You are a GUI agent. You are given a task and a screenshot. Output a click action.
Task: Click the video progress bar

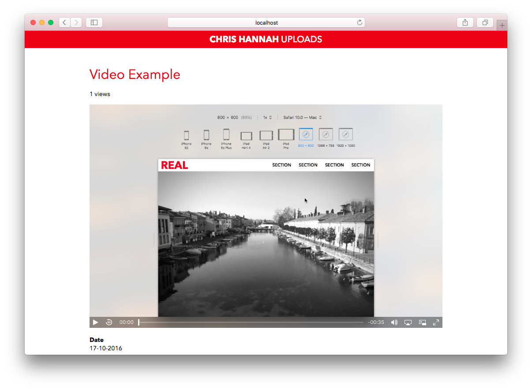(x=251, y=322)
